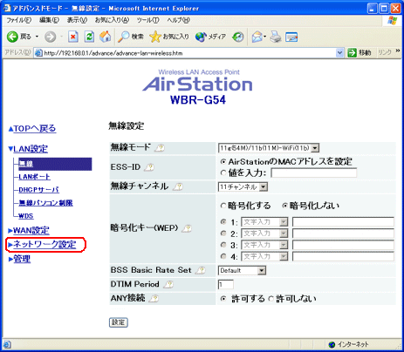This screenshot has width=404, height=352.
Task: Open the DHCPサーバ link
Action: (38, 190)
